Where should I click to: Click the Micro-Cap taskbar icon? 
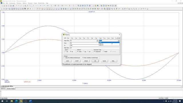pos(21,101)
